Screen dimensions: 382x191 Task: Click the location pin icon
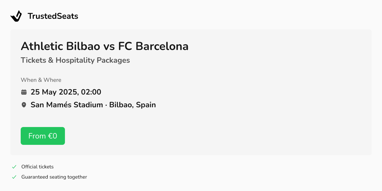24,104
